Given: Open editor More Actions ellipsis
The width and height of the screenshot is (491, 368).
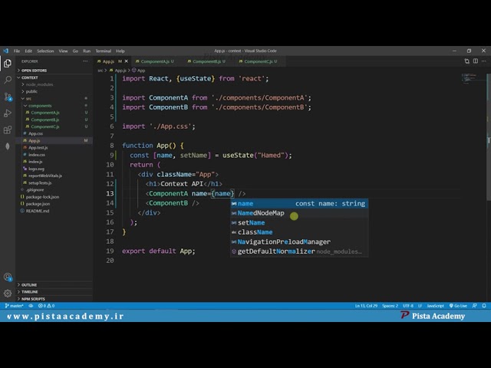Looking at the screenshot, I should [x=484, y=61].
